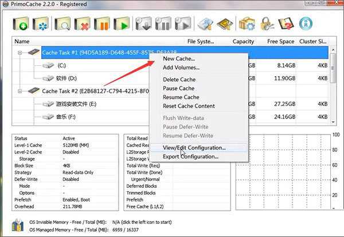
Task: Select Export Configuration from context menu
Action: pos(191,156)
